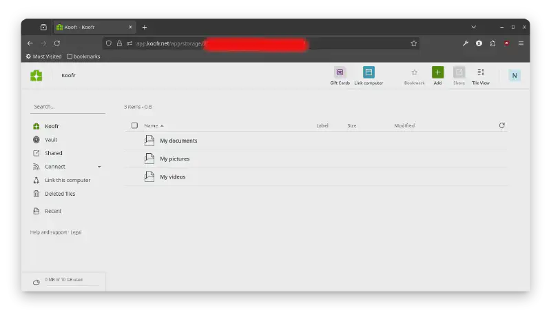This screenshot has height=315, width=551.
Task: Tick the select-all checkbox beside Name
Action: pos(134,125)
